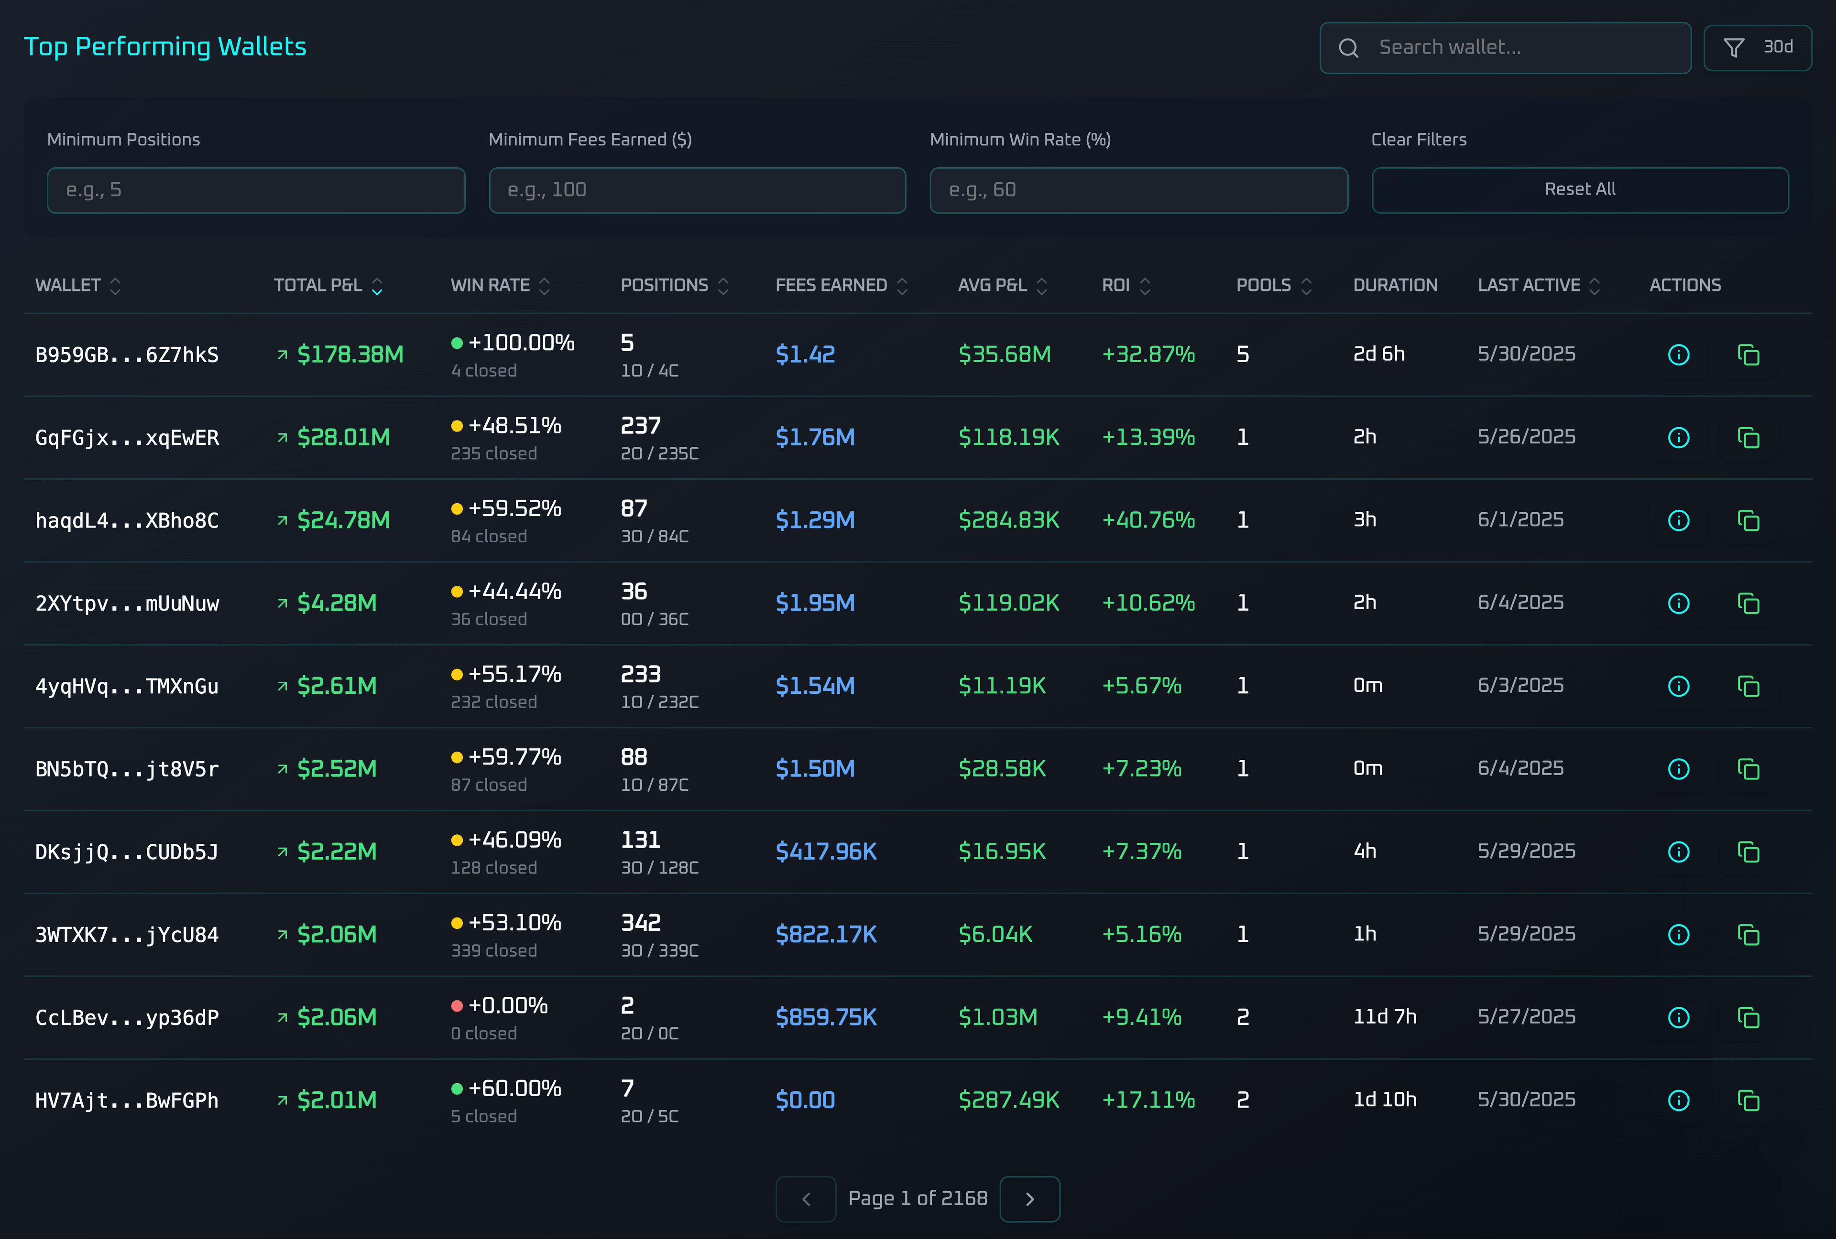Copy address of wallet GqFGjx...xqEwER

point(1749,438)
